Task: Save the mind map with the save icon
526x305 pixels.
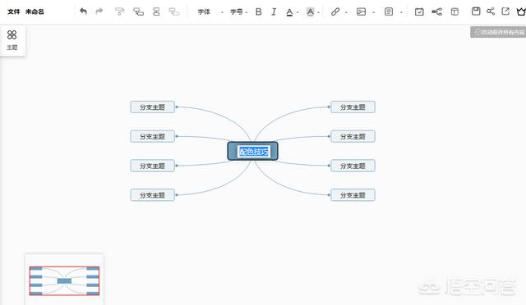Action: coord(476,11)
